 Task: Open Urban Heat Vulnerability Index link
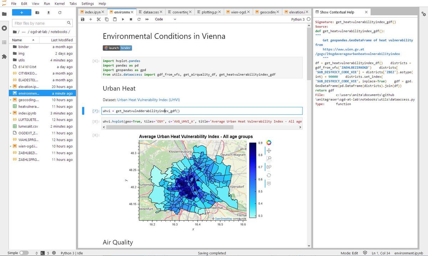pyautogui.click(x=148, y=101)
